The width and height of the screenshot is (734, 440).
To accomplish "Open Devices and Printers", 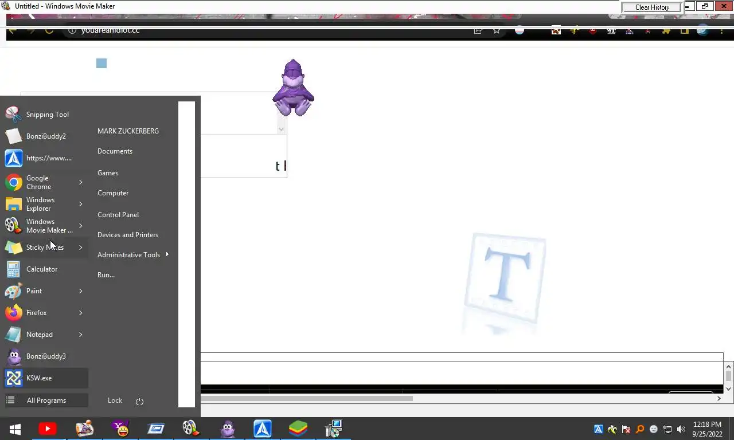I will click(x=128, y=235).
